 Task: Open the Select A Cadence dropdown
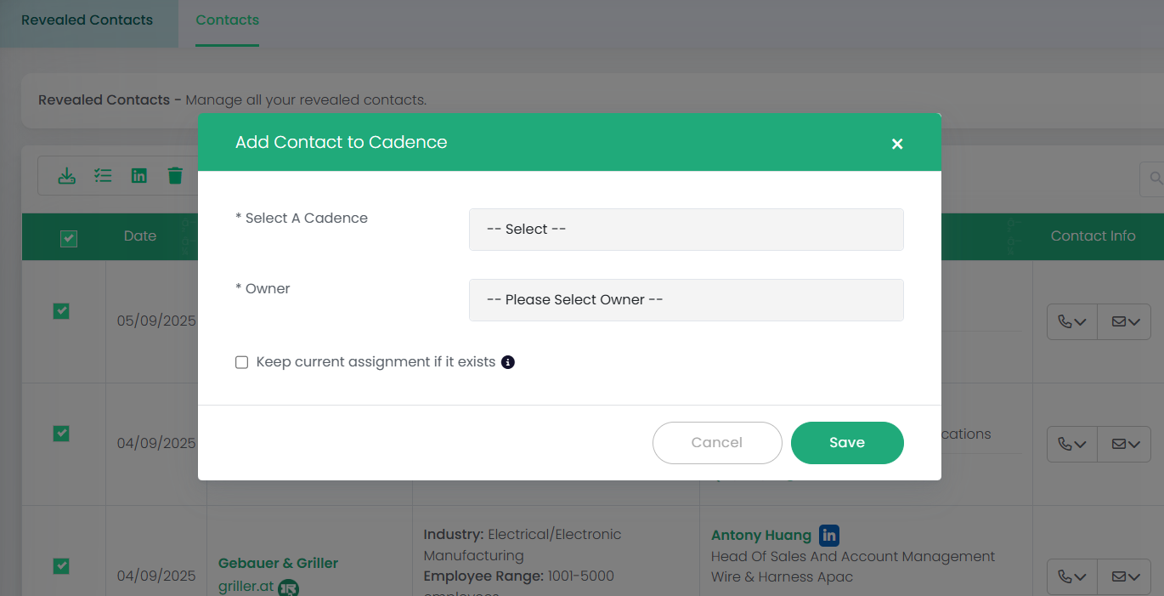click(686, 230)
